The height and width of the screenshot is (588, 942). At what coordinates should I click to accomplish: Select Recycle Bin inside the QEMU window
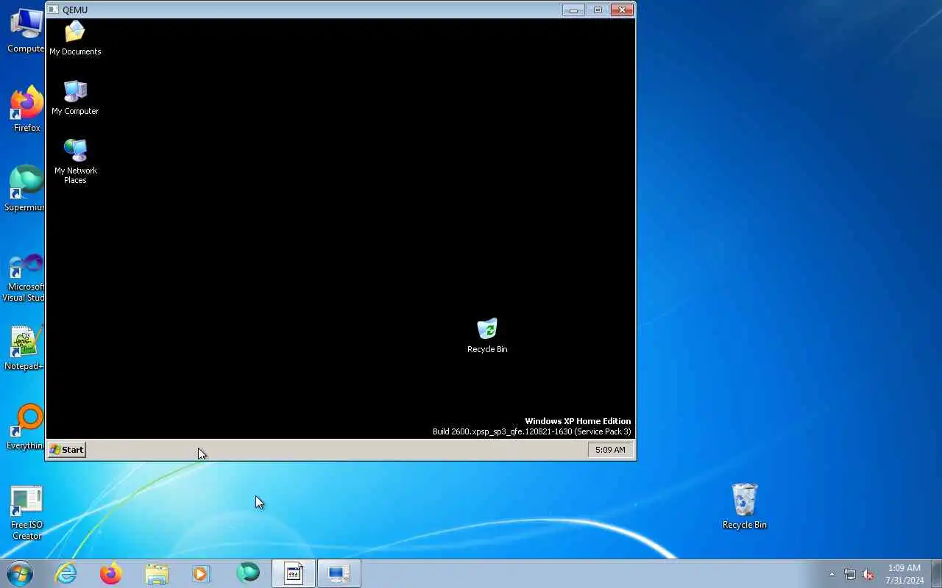(x=487, y=336)
